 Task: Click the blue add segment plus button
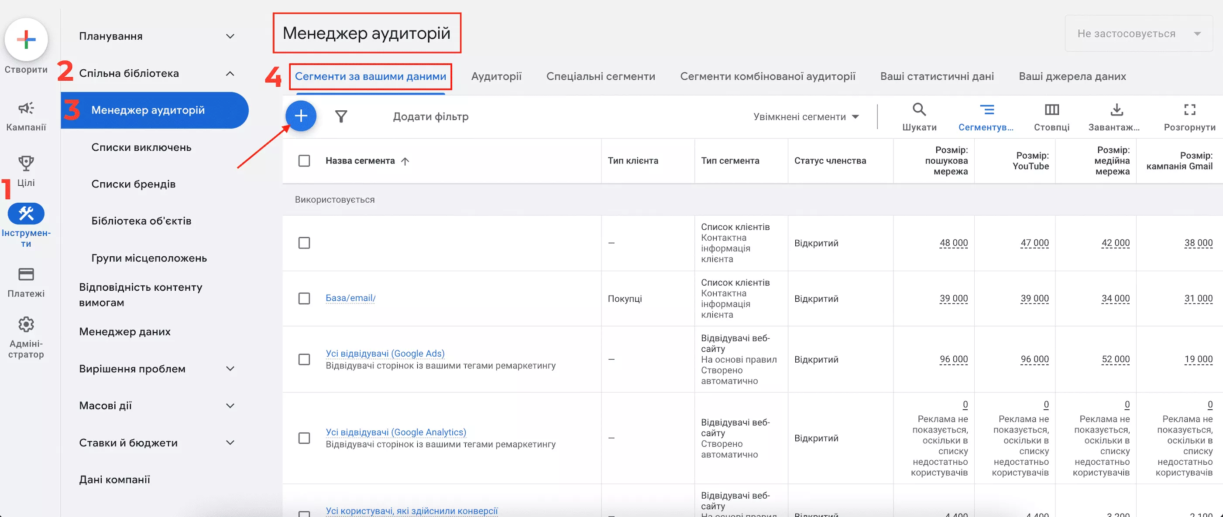coord(301,116)
